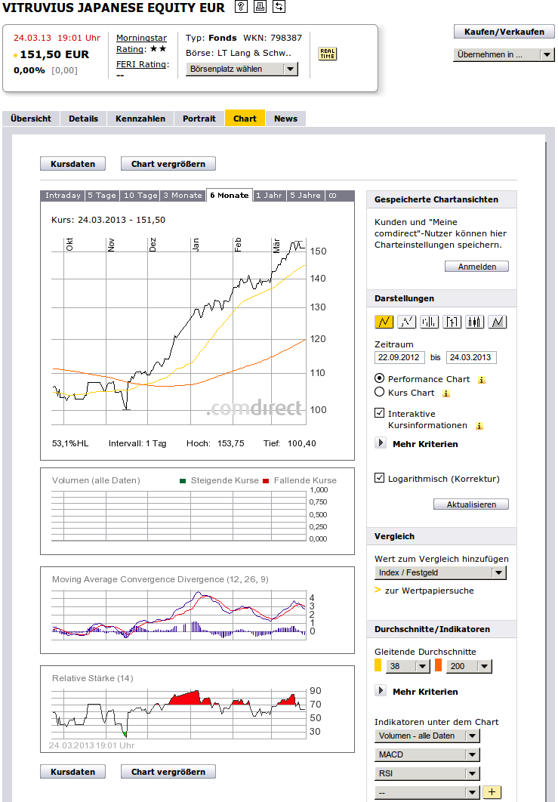Click the yellow moving average color swatch

(x=378, y=665)
